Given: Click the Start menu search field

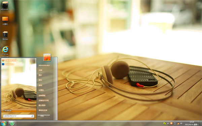Looking at the screenshot, I should point(19,116).
